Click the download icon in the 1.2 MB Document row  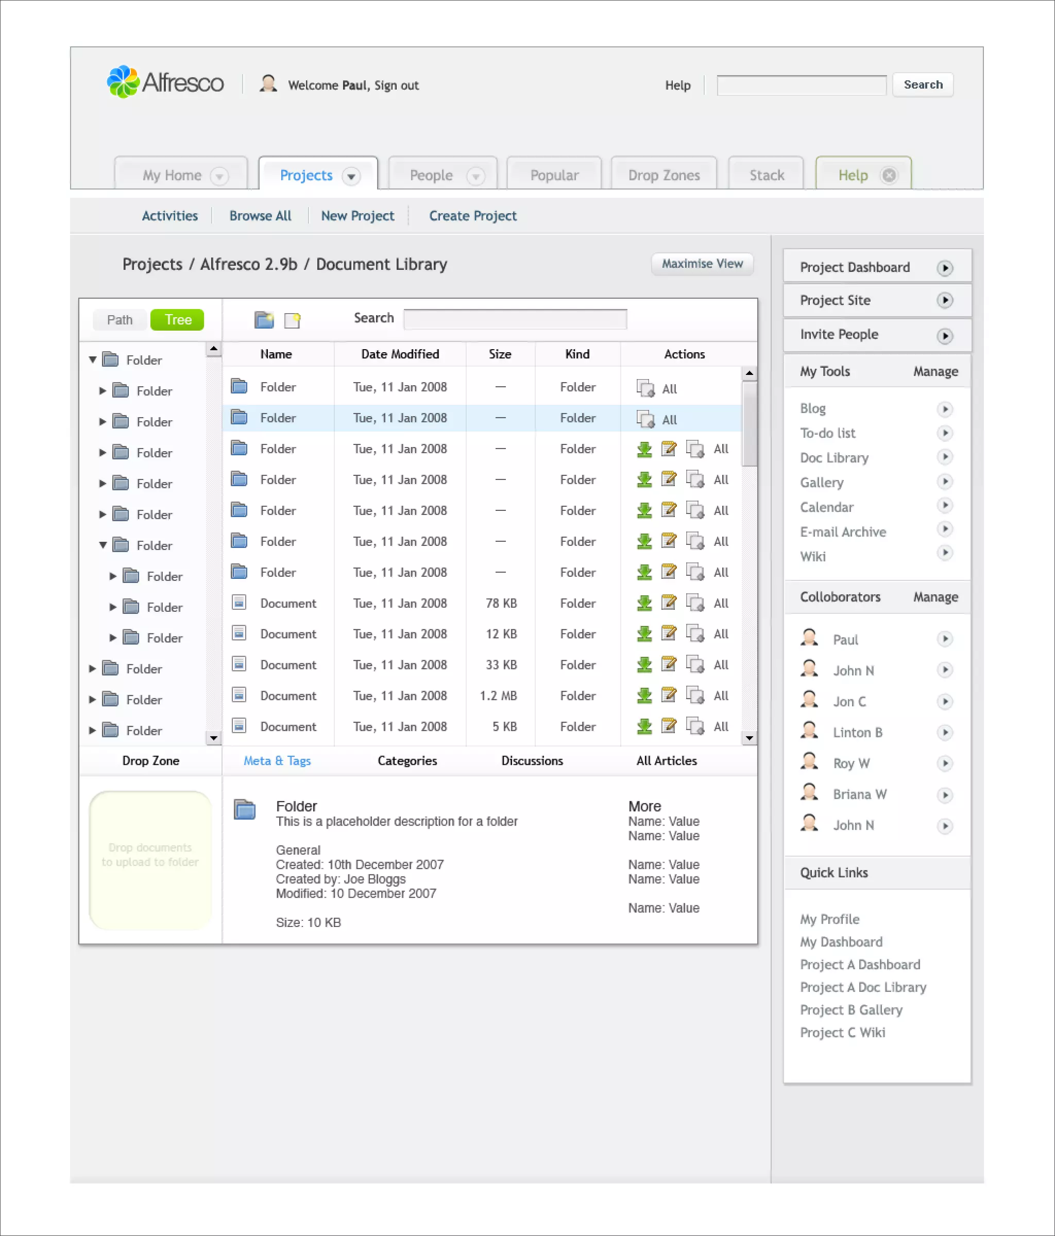coord(644,695)
